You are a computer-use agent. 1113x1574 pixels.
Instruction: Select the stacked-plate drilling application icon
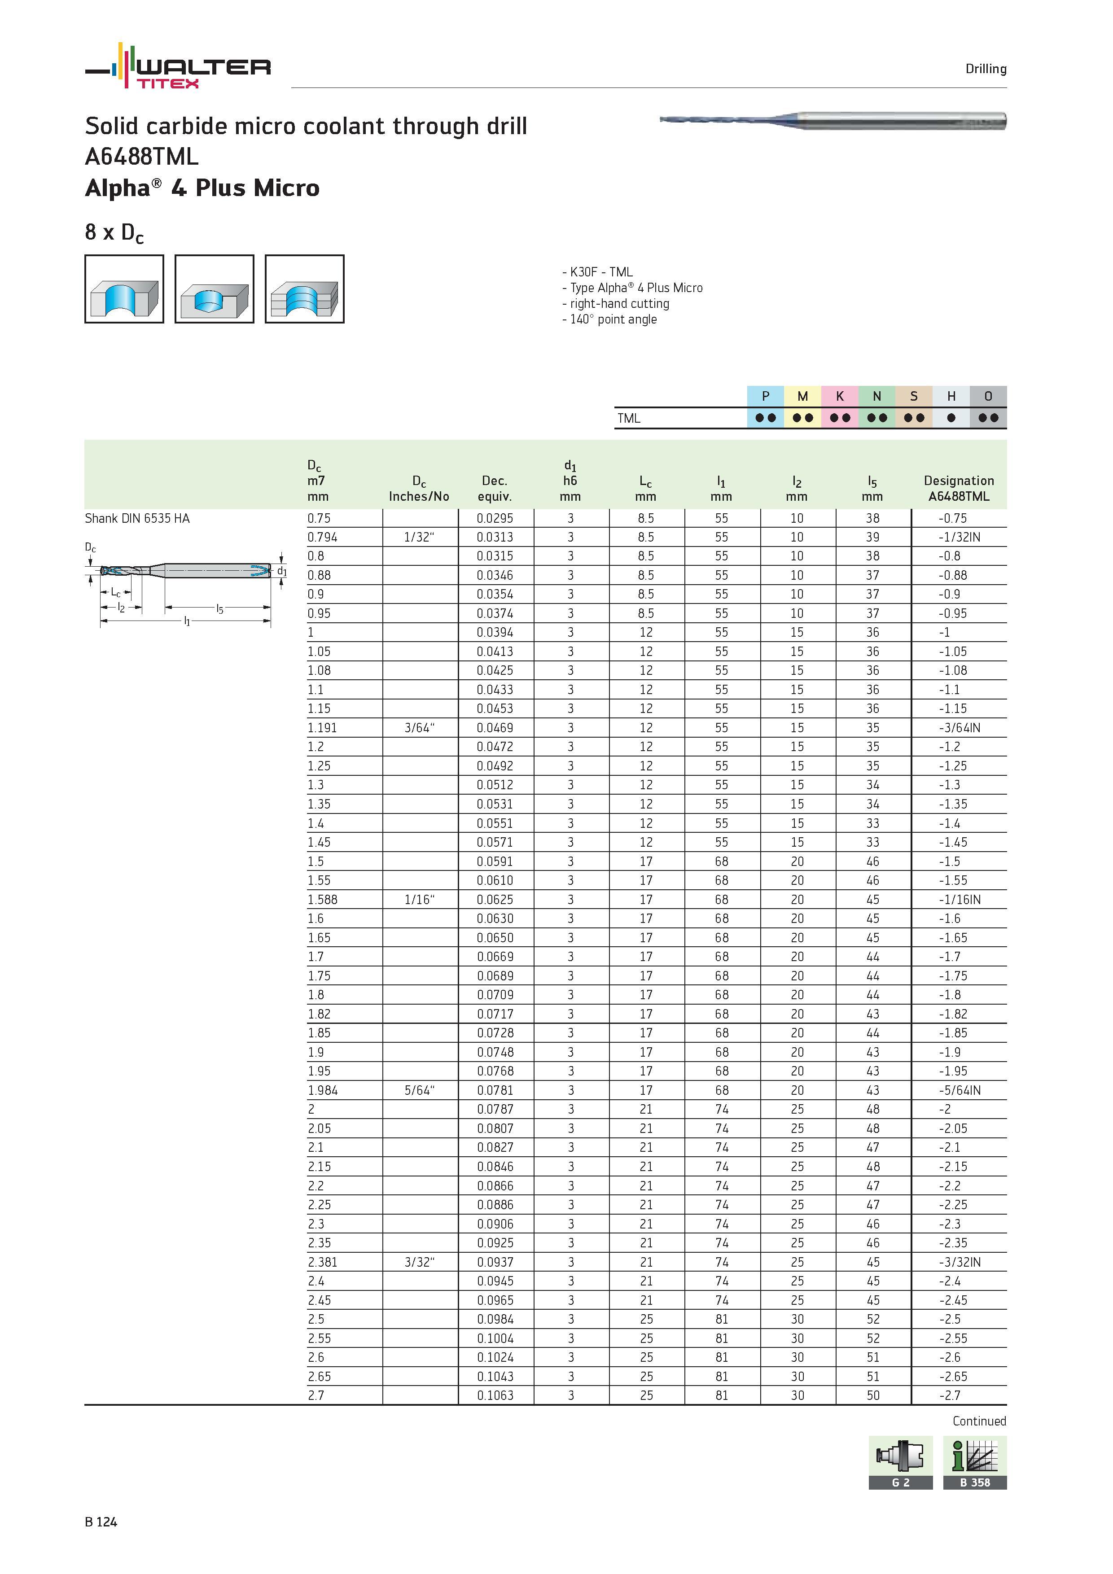point(304,289)
